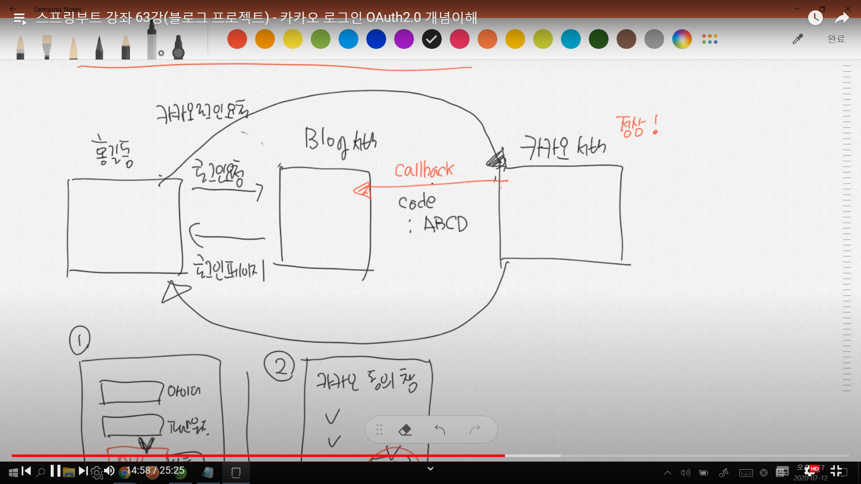Pick color with eyedropper tool
This screenshot has width=861, height=484.
(x=797, y=39)
